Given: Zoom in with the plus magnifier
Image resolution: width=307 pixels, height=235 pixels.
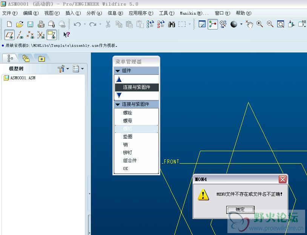Looking at the screenshot, I should 260,24.
